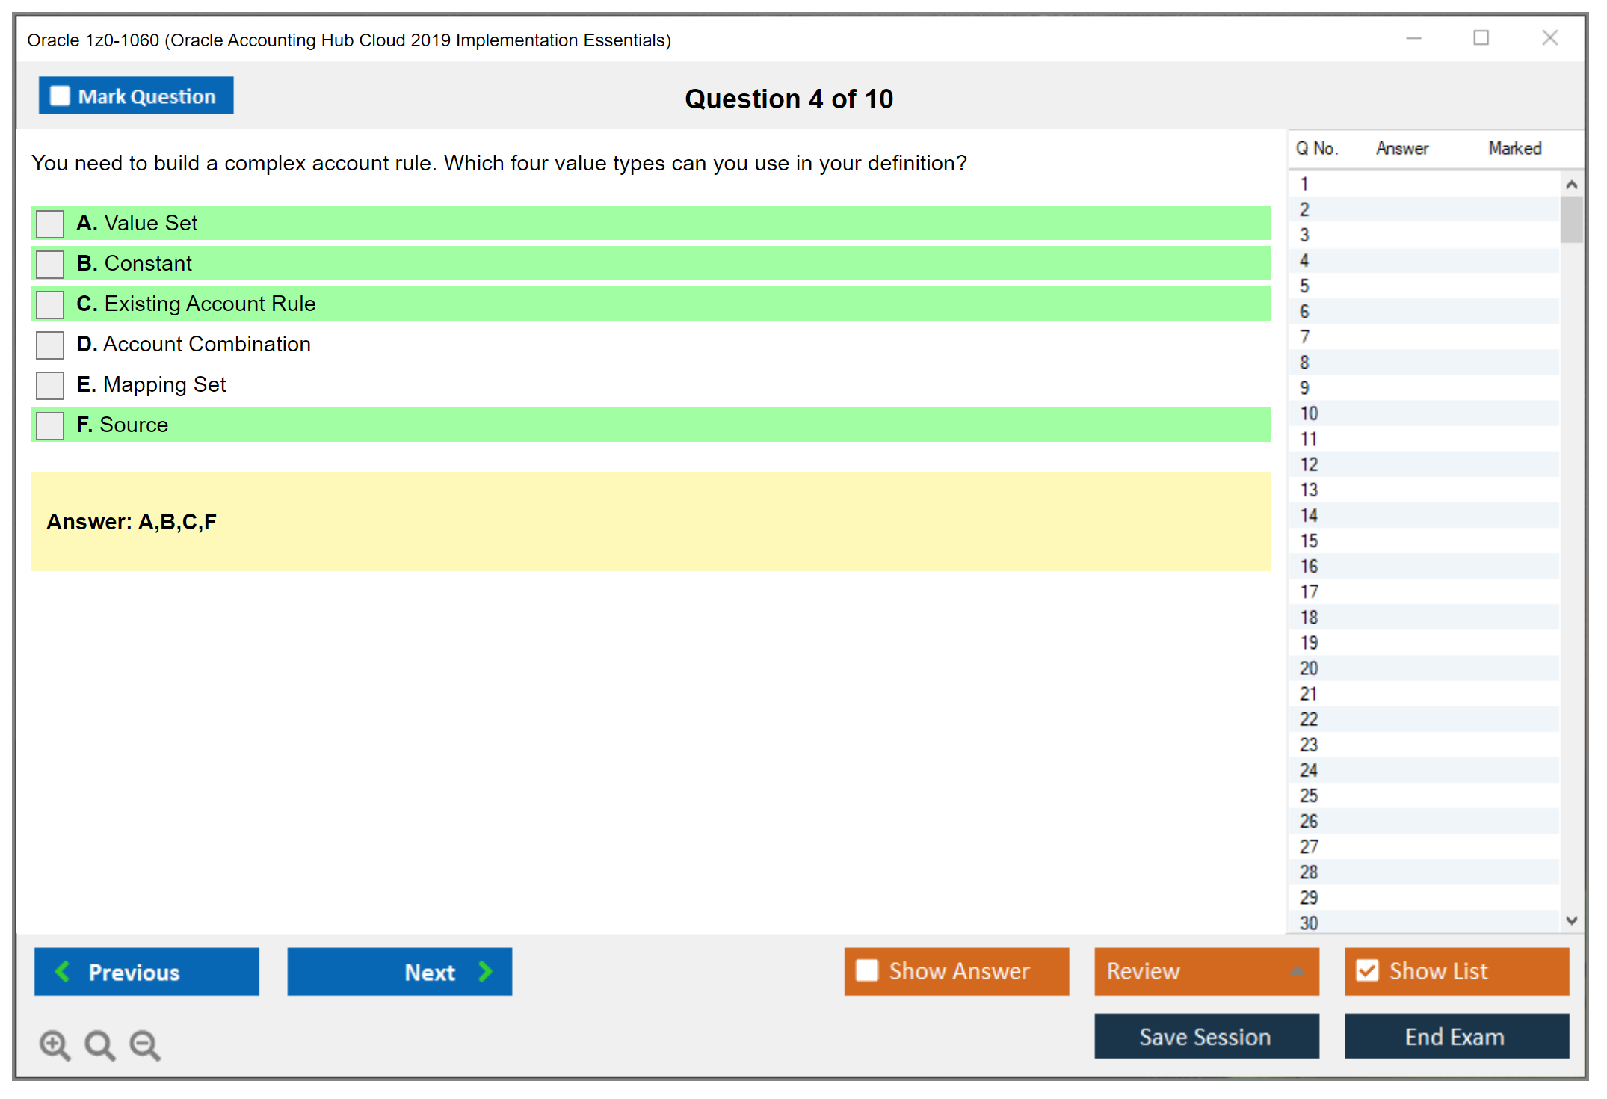Screen dimensions: 1607x1099
Task: Click the green Previous arrow icon
Action: tap(64, 972)
